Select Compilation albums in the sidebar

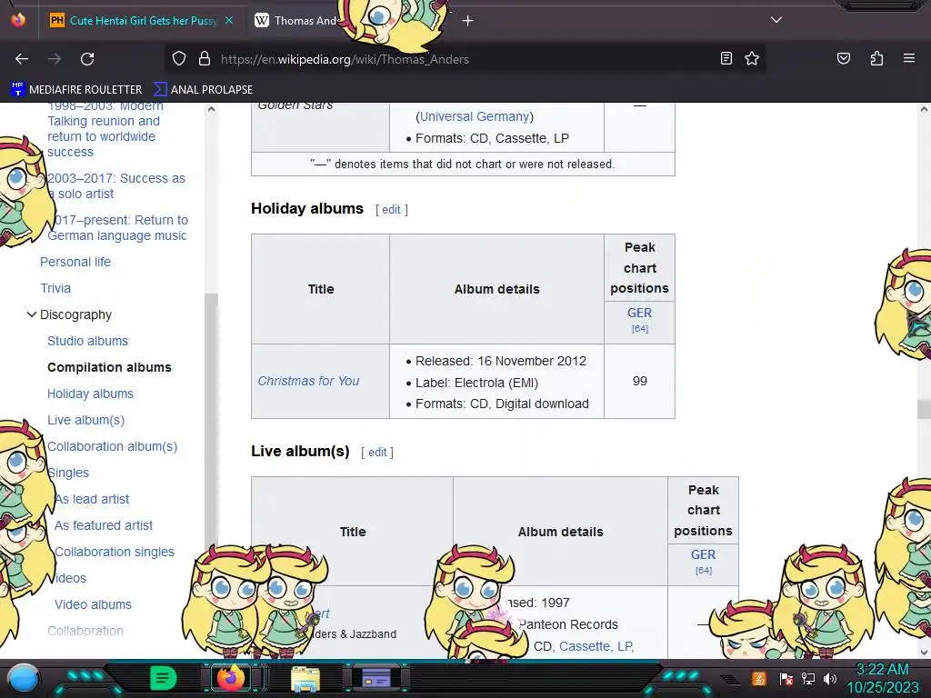[109, 367]
